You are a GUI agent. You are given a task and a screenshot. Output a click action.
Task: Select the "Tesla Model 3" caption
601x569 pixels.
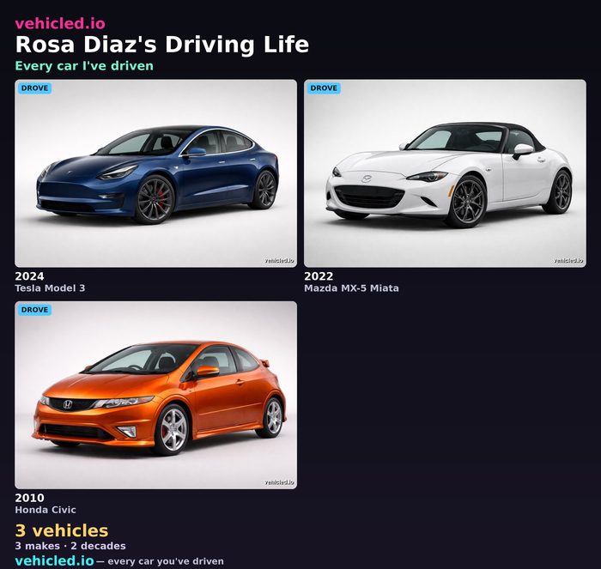(50, 288)
